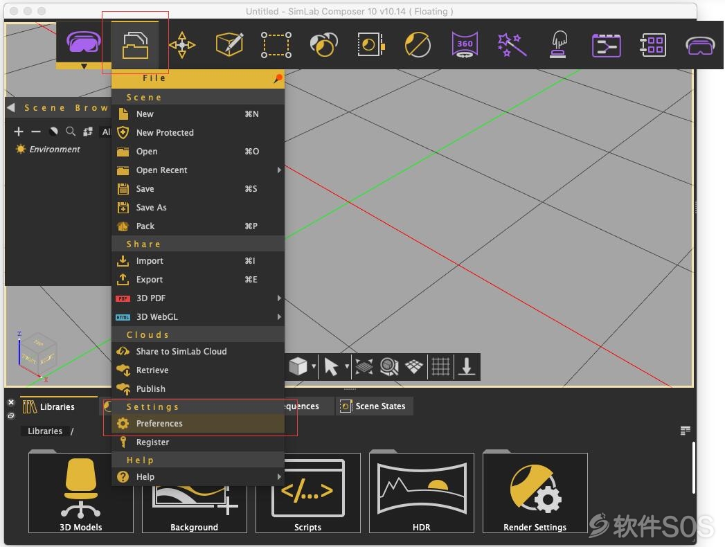Select the rectangle selection tool

tap(276, 45)
